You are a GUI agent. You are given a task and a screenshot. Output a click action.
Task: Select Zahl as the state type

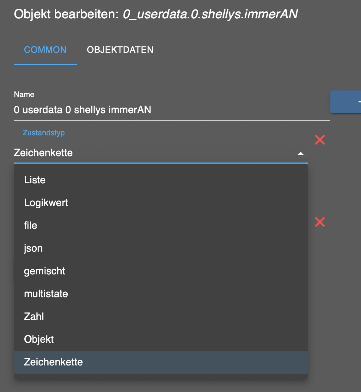pos(34,317)
